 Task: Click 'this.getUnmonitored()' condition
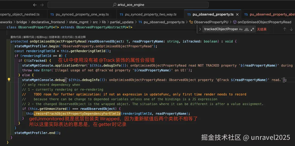point(50,109)
